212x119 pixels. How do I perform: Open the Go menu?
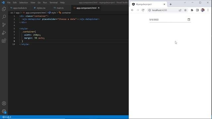39,3
